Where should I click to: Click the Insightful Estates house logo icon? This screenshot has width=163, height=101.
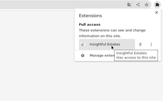(x=83, y=44)
